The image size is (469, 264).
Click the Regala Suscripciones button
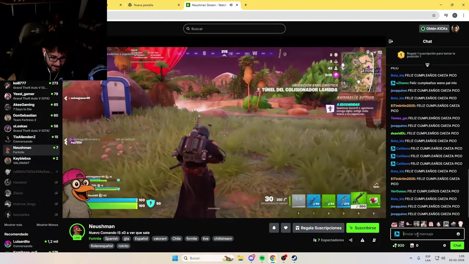[318, 228]
